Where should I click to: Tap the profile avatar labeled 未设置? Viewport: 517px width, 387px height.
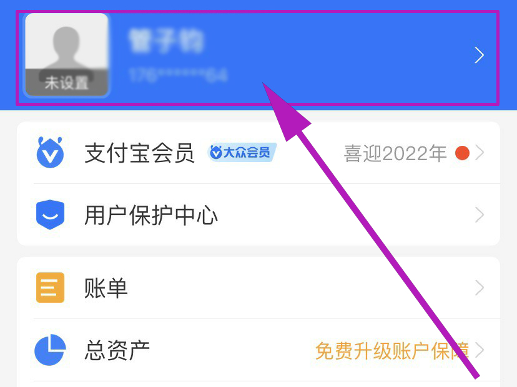click(x=67, y=55)
